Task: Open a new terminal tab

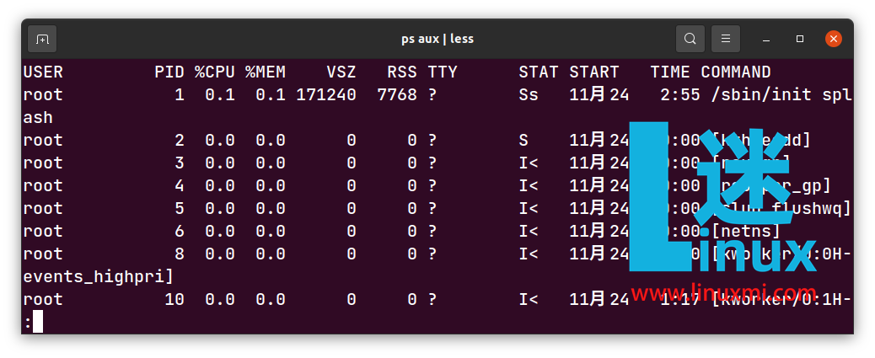Action: click(42, 39)
